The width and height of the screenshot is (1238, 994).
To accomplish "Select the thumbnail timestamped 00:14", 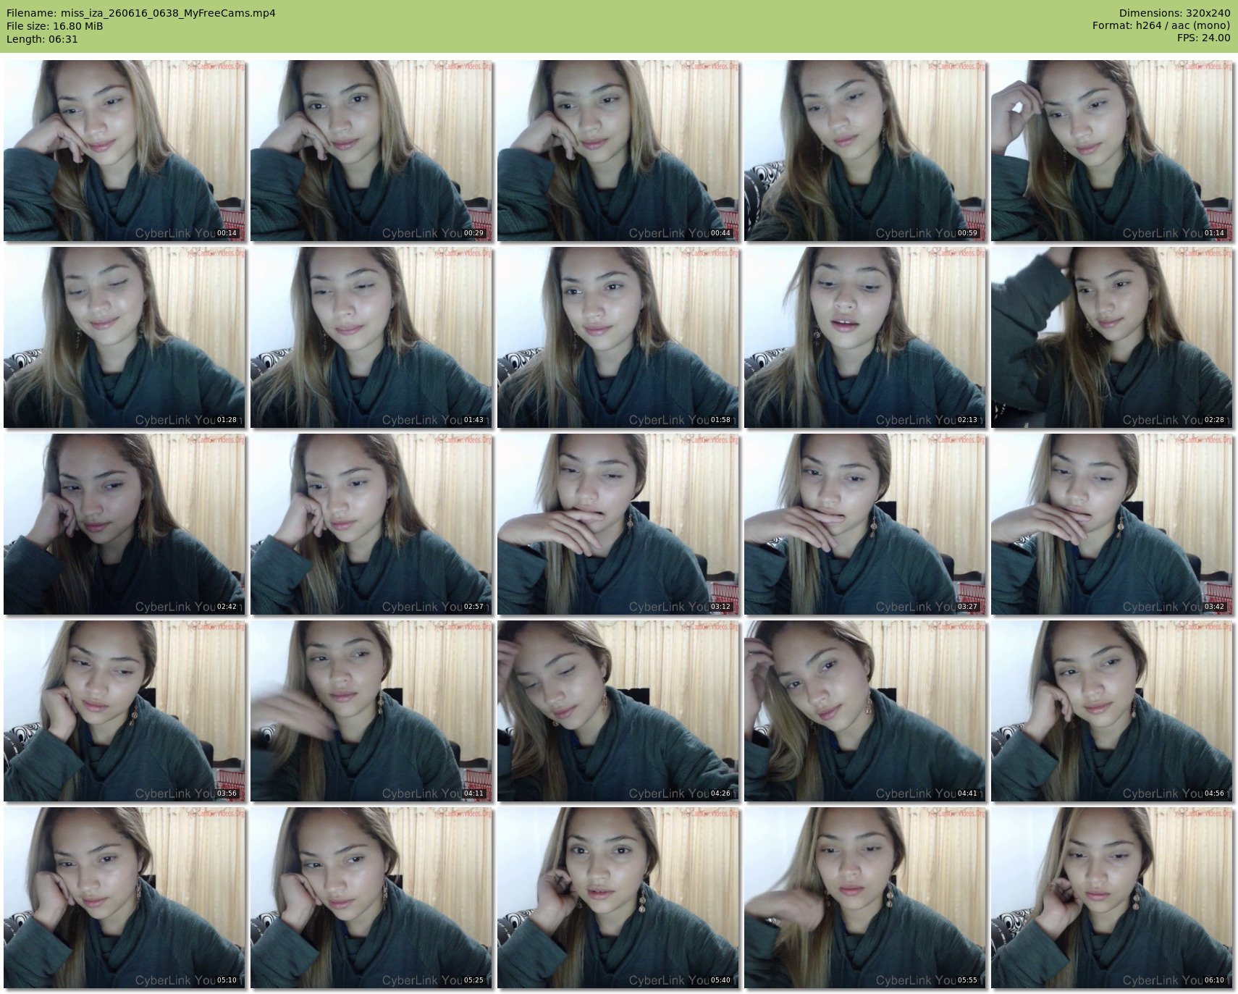I will pos(125,151).
